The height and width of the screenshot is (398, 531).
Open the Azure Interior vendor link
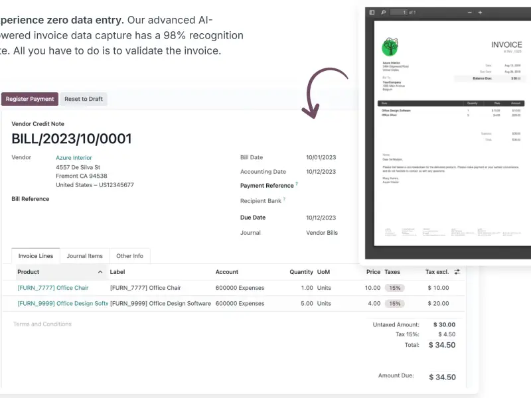74,158
